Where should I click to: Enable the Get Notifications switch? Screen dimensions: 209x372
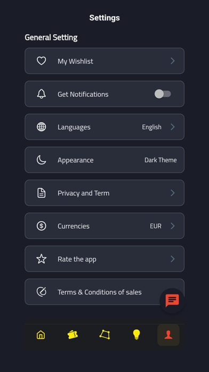coord(163,94)
